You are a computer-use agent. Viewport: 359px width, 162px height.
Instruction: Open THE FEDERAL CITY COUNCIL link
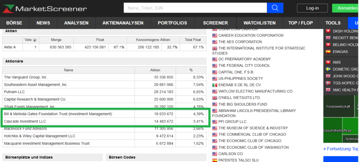click(x=244, y=66)
